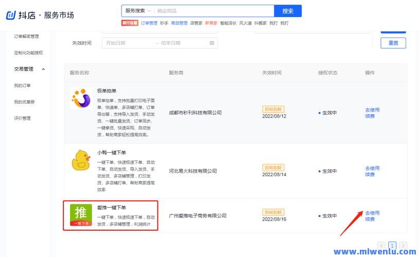Click the 抖店 logo icon
Screen dimensions: 419x257
[11, 15]
